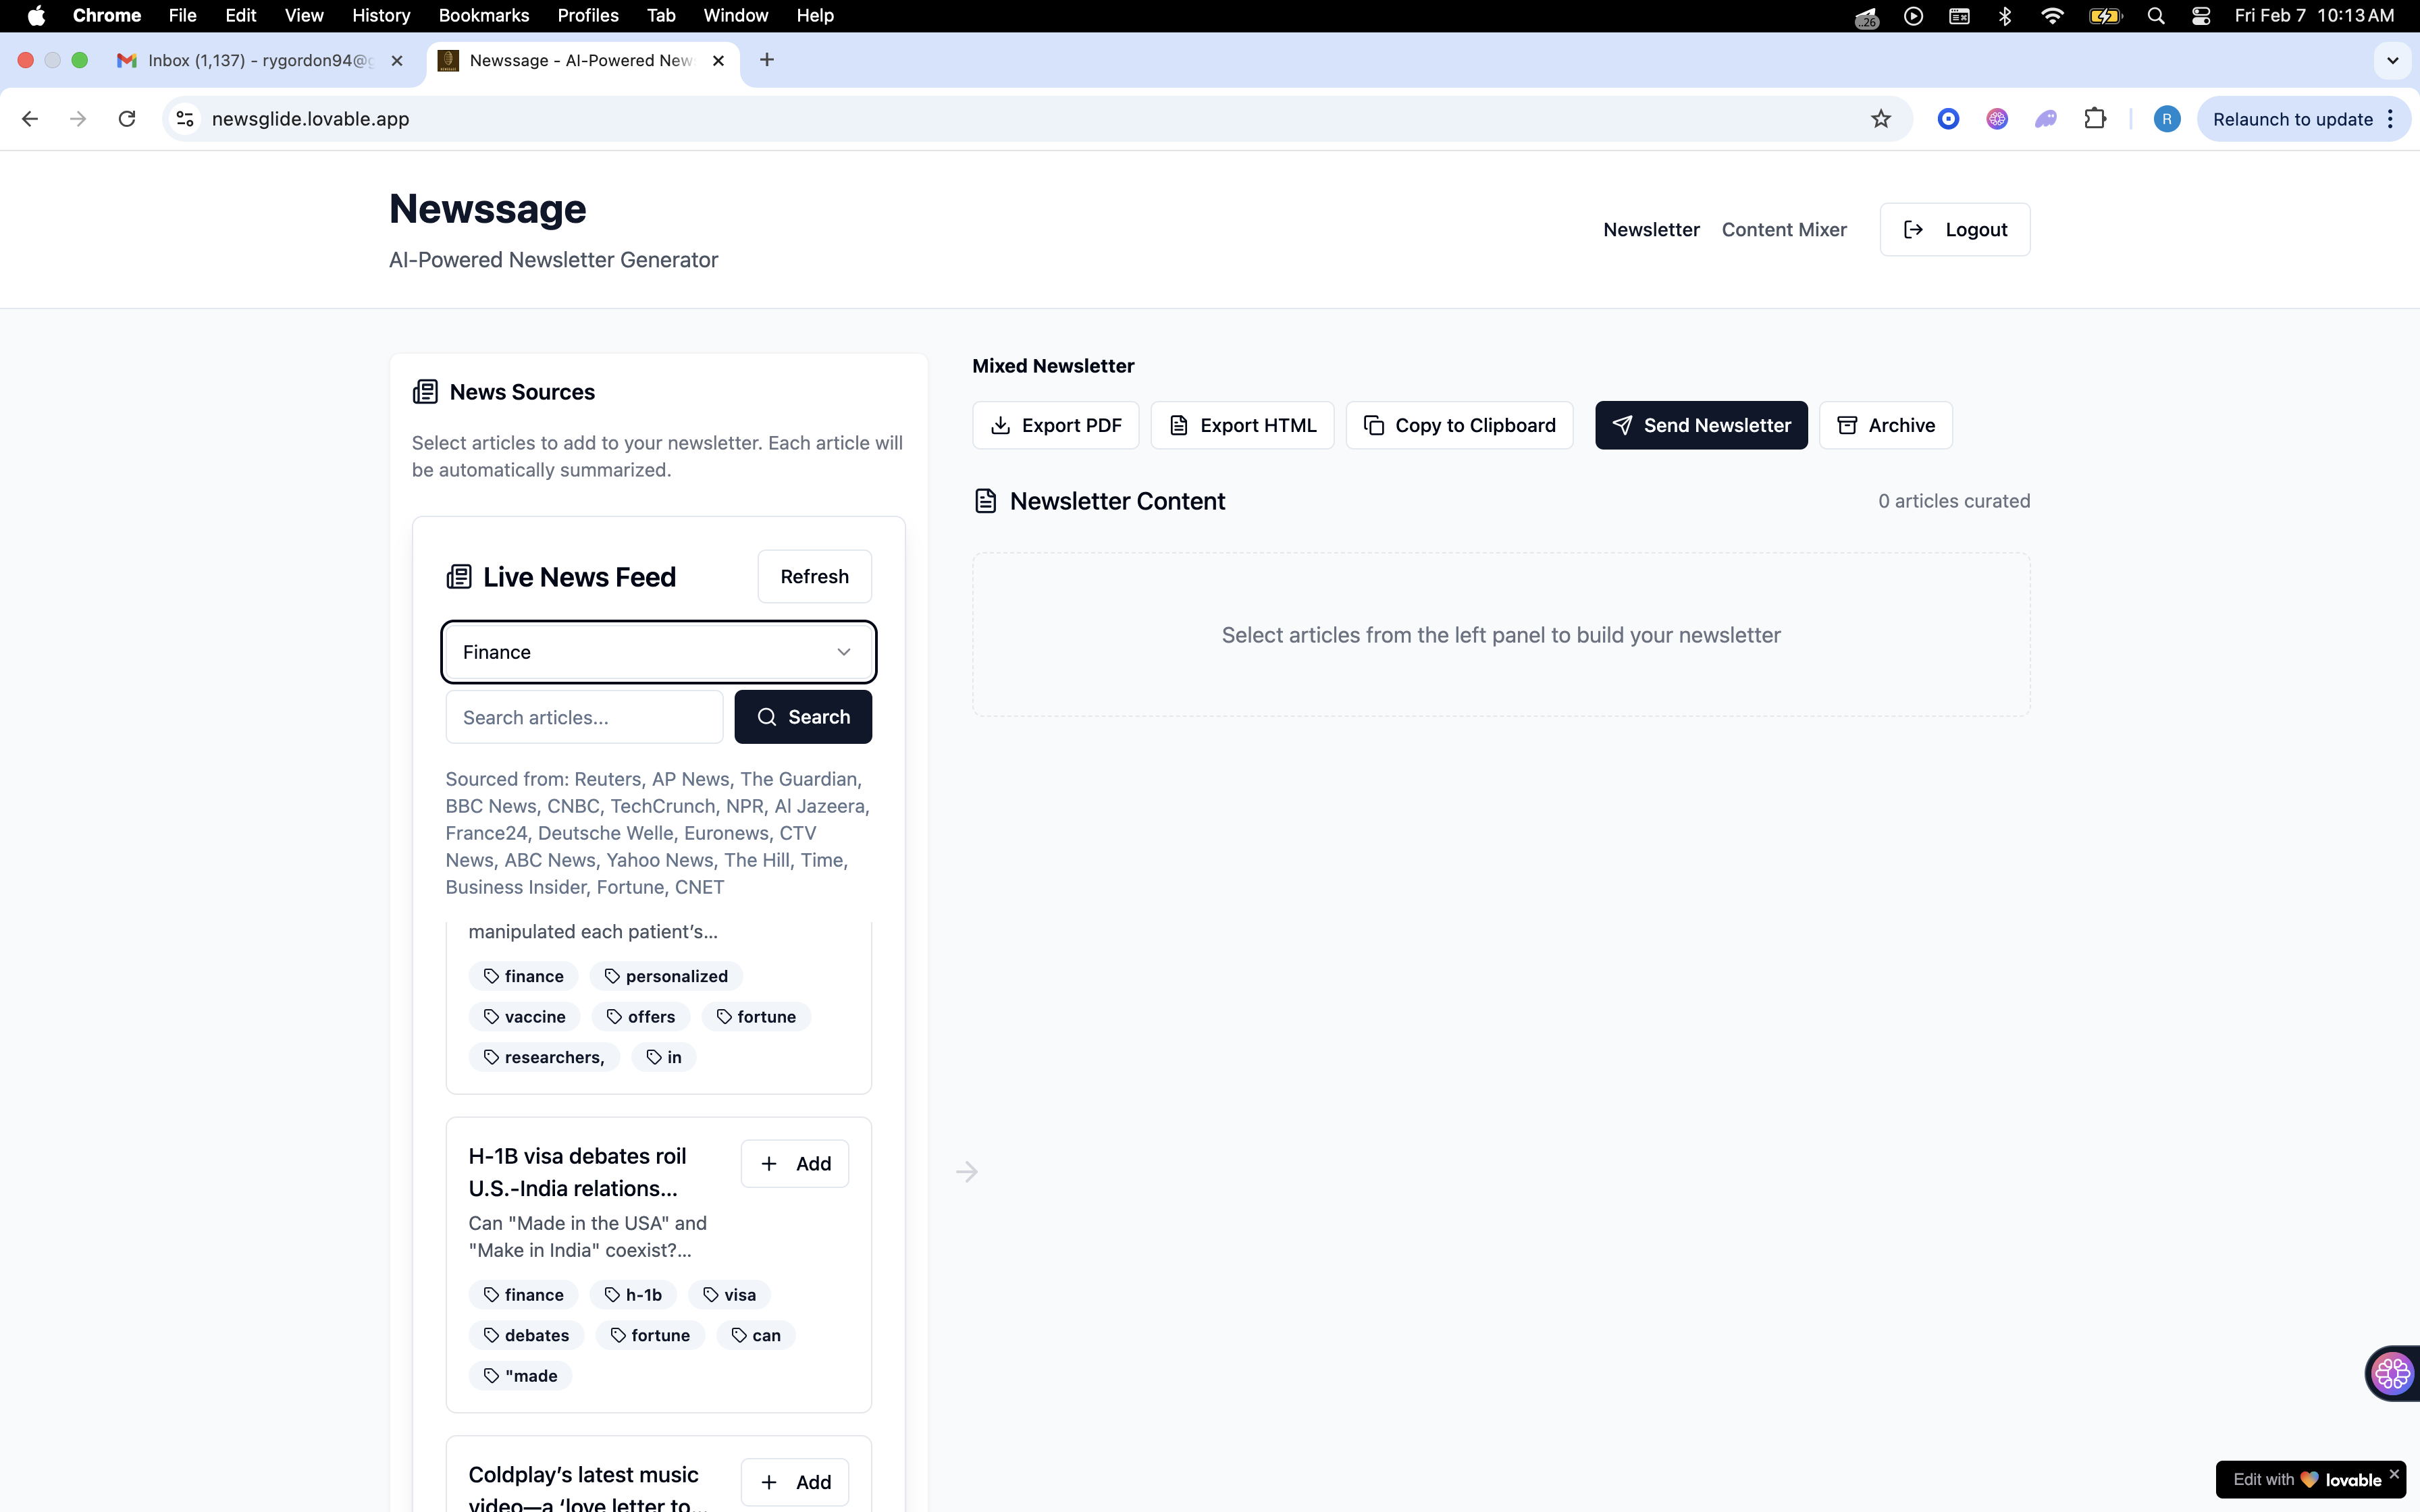Go forward in browser history

(78, 119)
